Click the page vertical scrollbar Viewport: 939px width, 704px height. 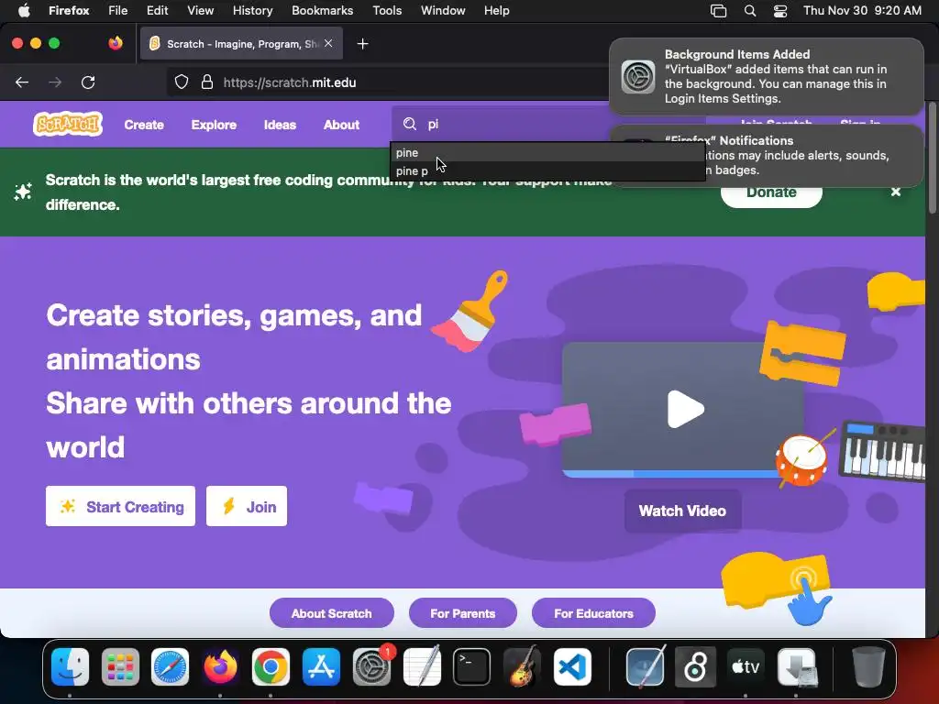click(x=932, y=157)
